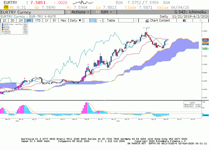Select the candlestick chart type icon
This screenshot has width=209, height=150.
(93, 20)
